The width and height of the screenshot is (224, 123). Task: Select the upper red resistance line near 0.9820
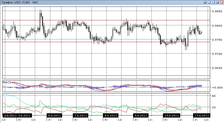point(106,20)
